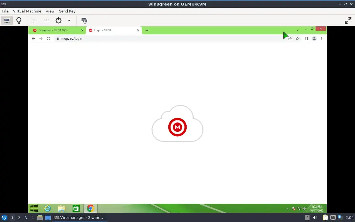
Task: Switch to workspace 1
Action: tap(12, 218)
